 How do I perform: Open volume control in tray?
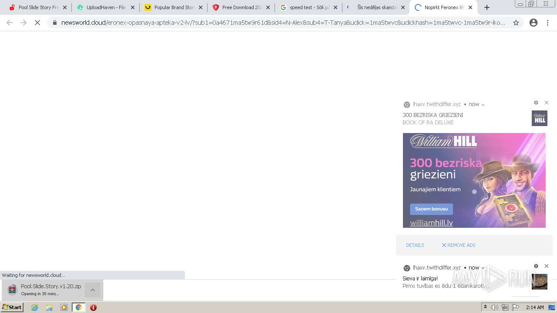pos(495,307)
